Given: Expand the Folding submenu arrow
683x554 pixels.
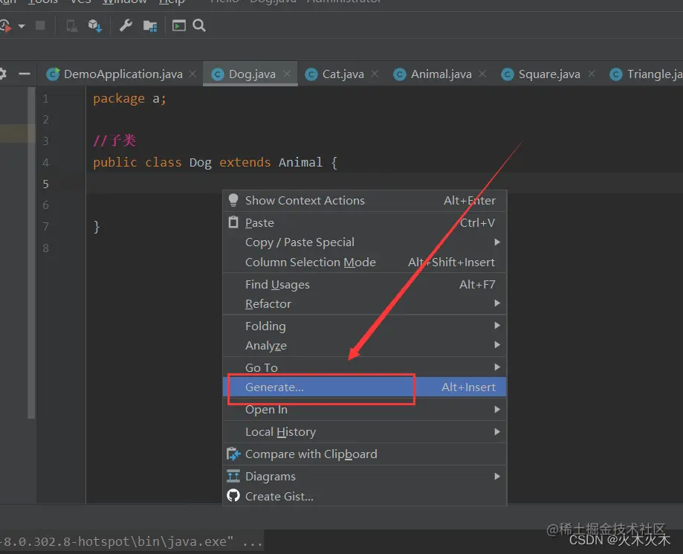Looking at the screenshot, I should point(497,325).
